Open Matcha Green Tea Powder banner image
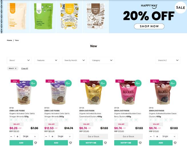 pos(43,16)
